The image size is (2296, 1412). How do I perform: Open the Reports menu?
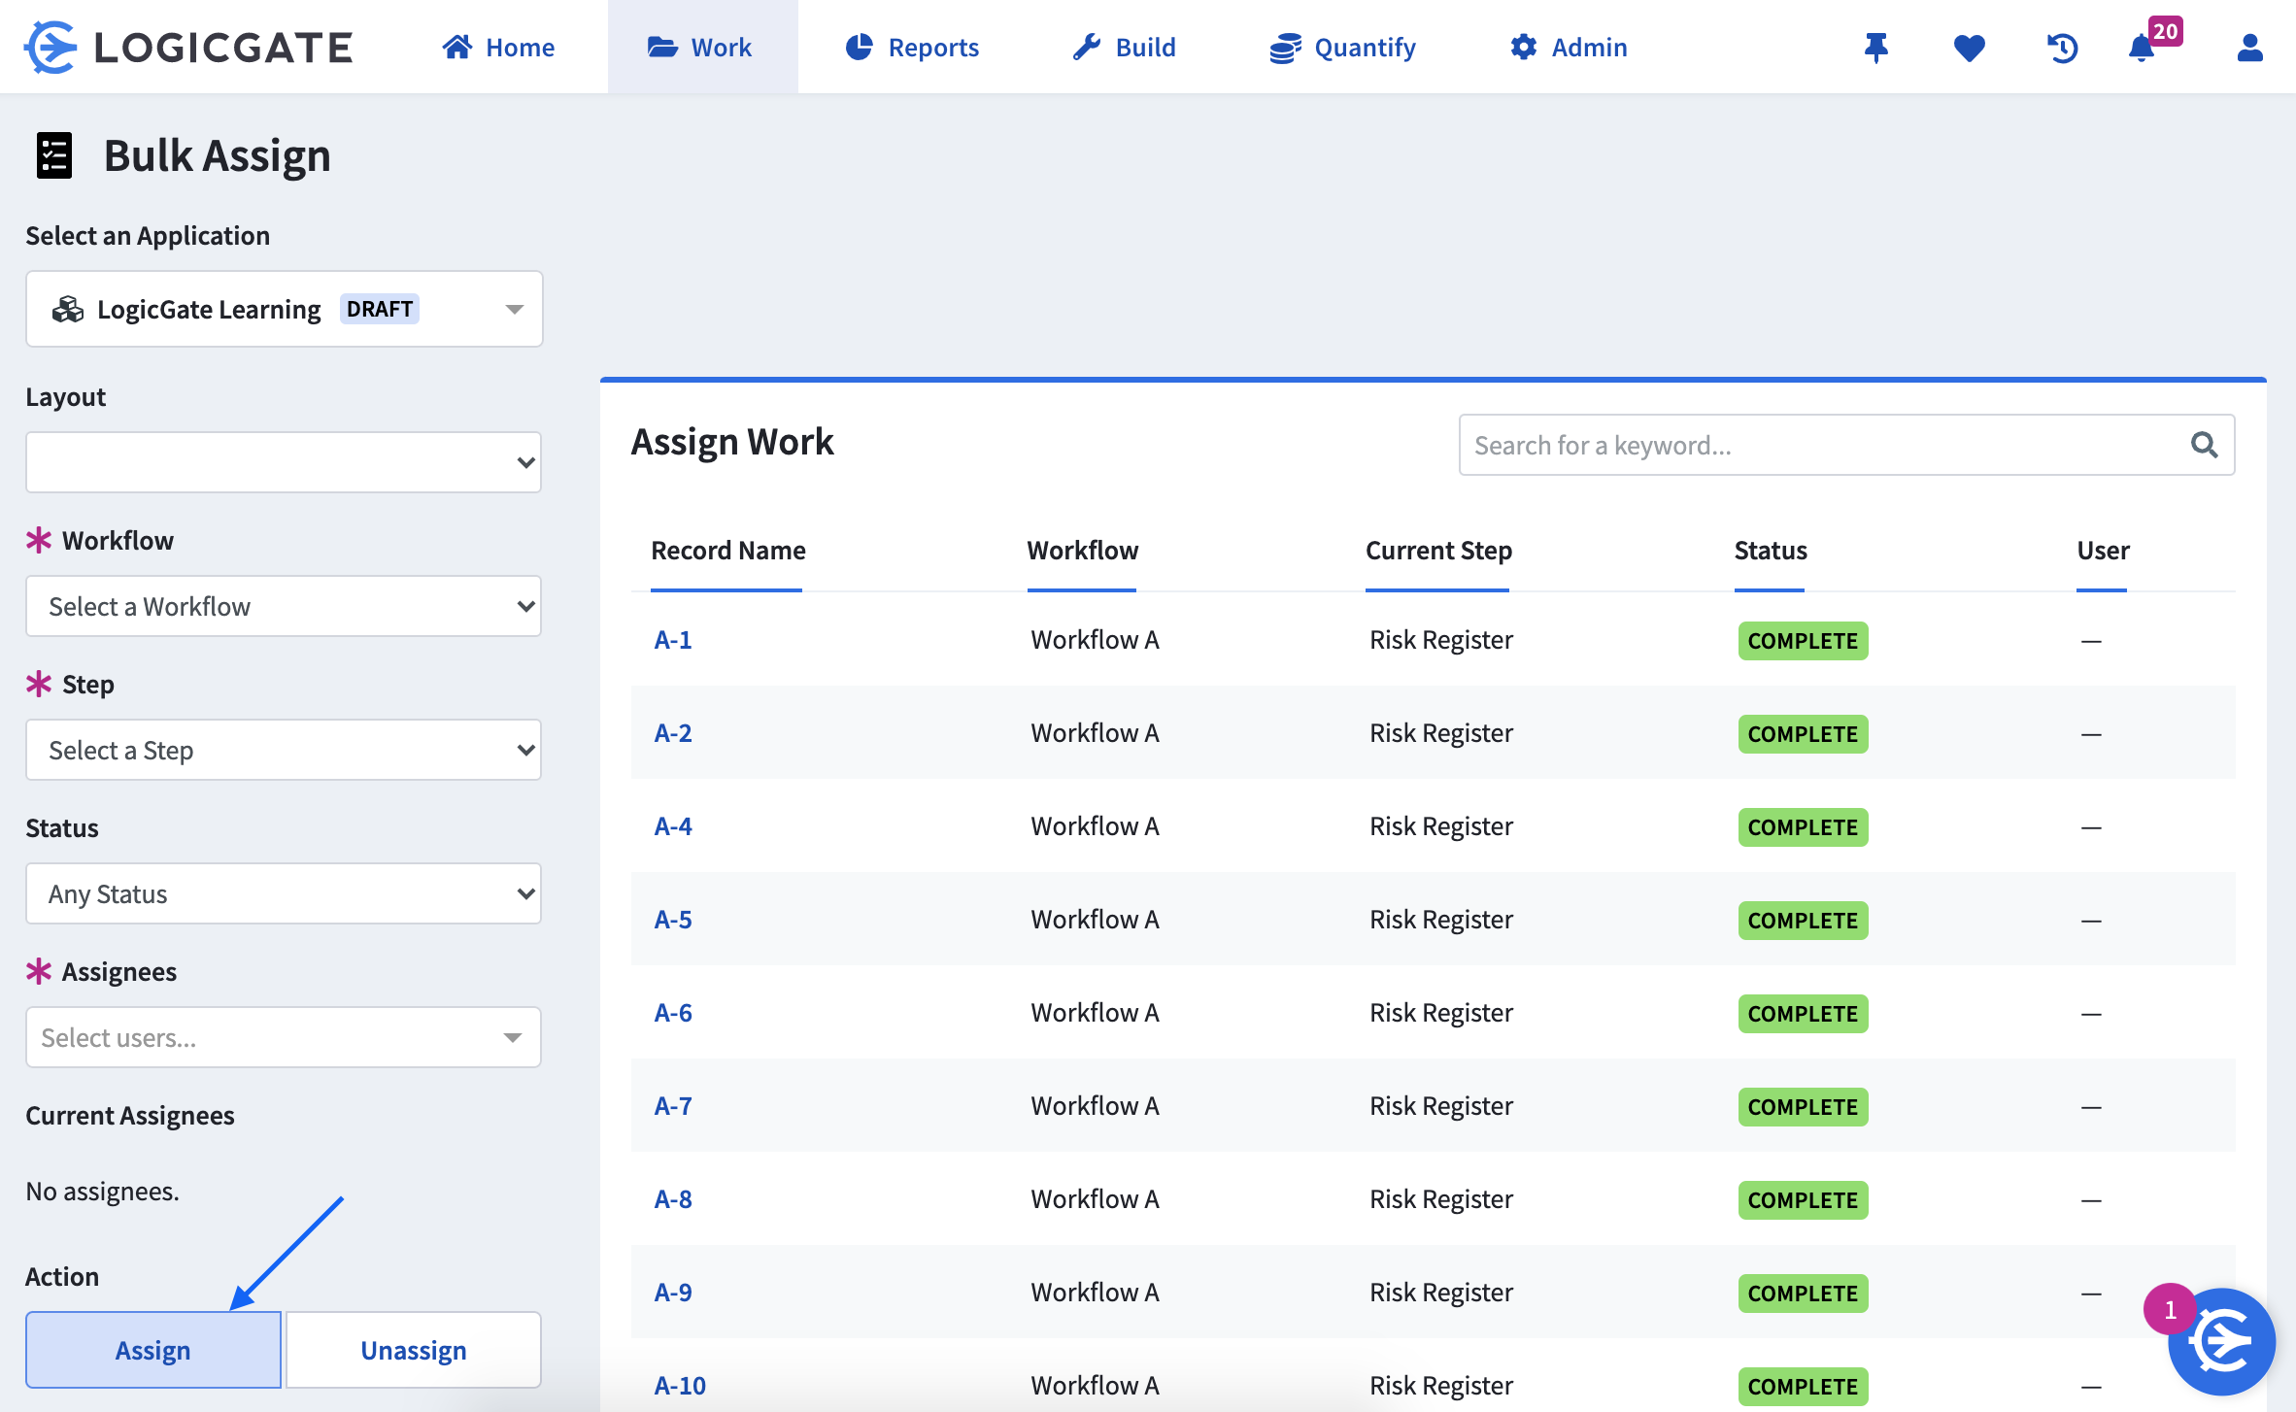tap(912, 47)
